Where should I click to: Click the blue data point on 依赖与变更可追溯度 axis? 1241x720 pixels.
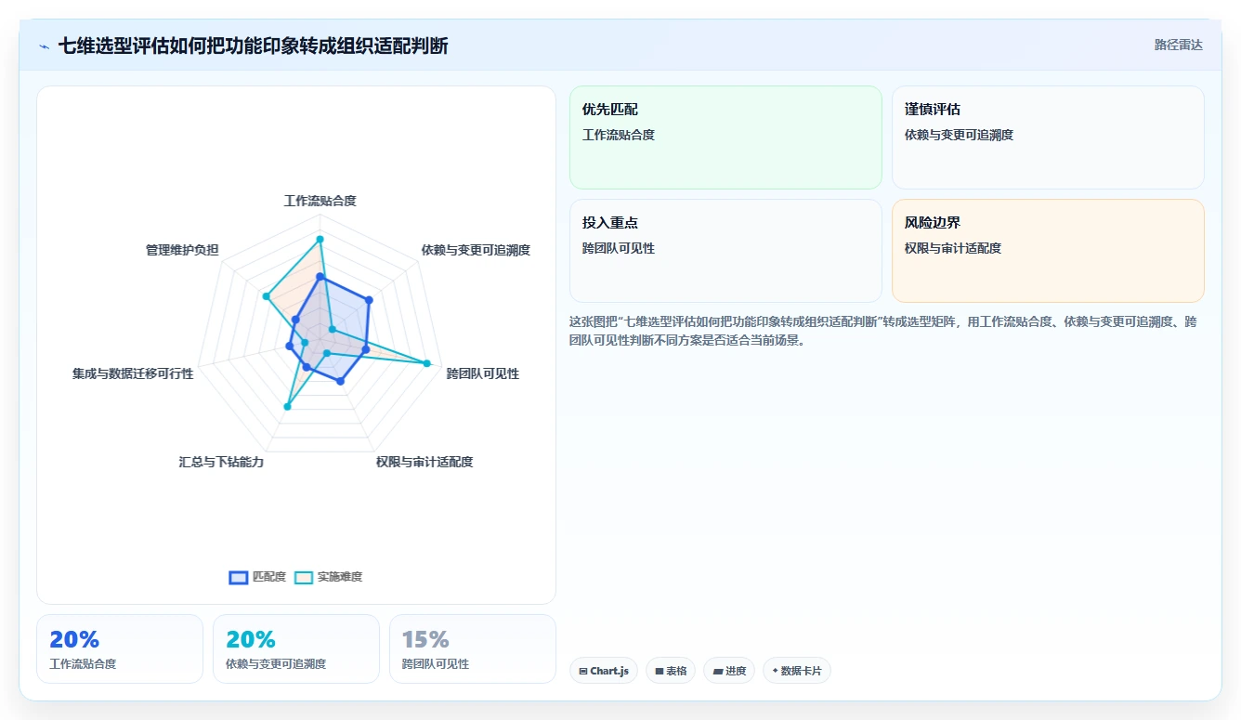pos(369,300)
